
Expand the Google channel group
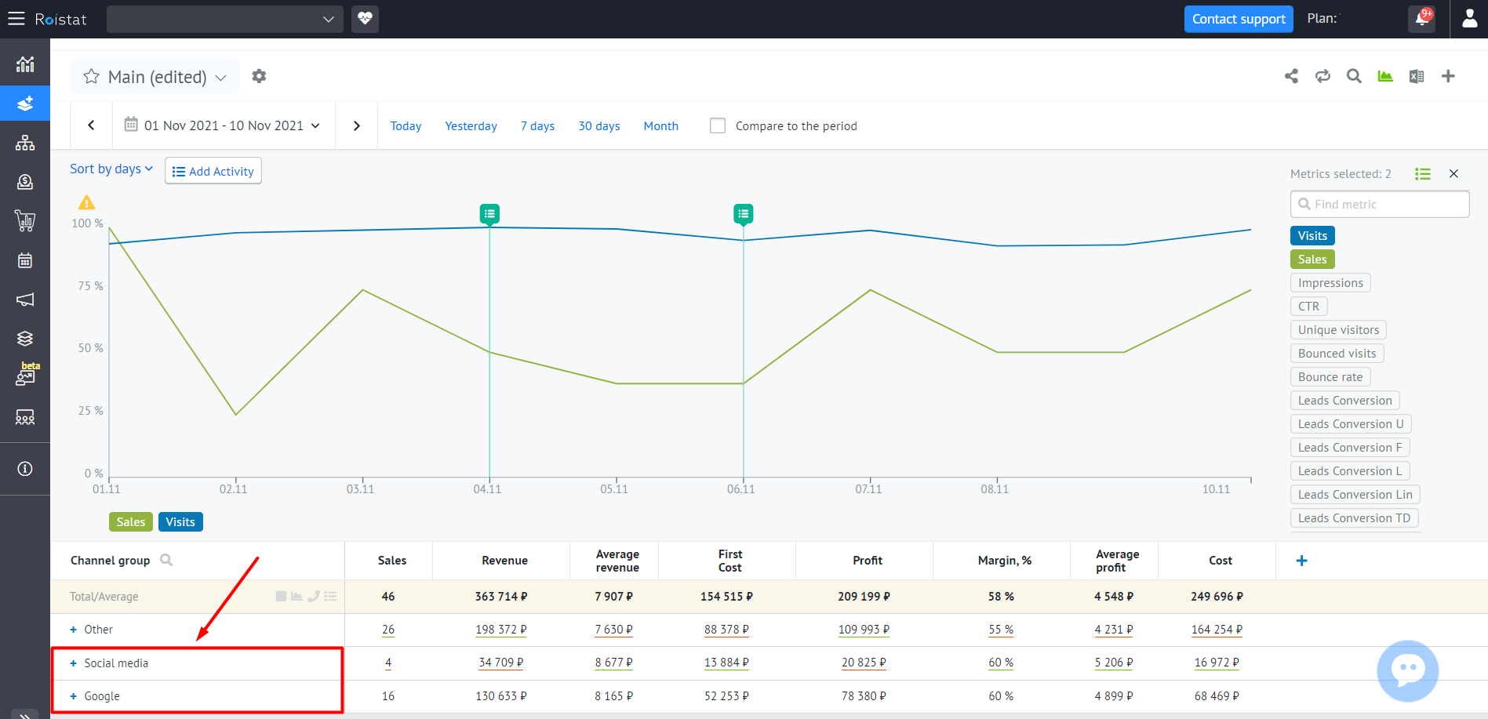tap(73, 696)
